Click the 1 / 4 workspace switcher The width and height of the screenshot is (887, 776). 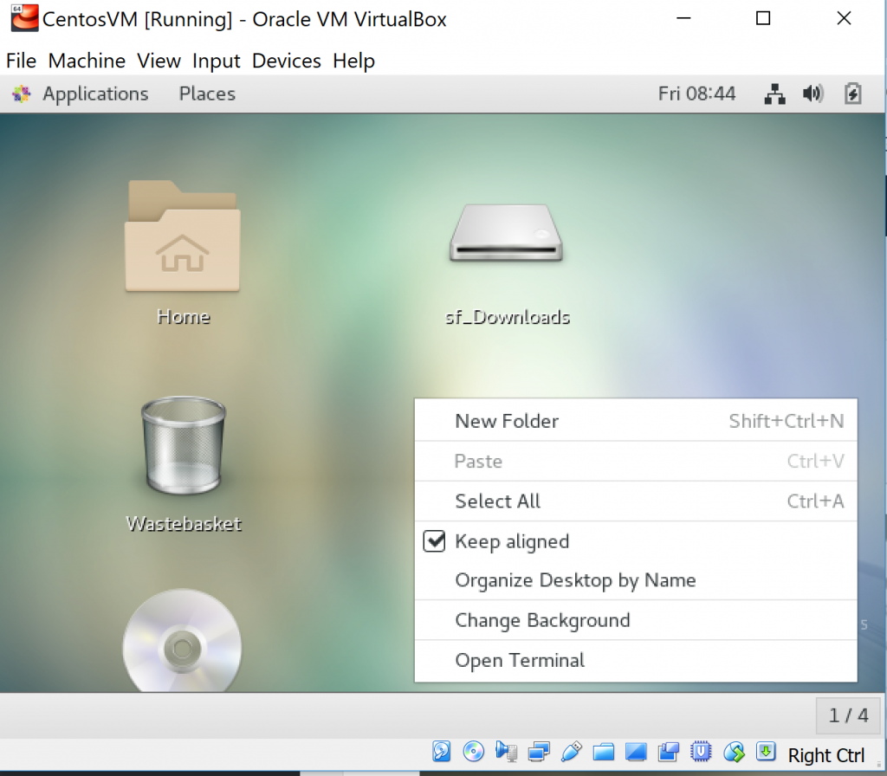pos(849,715)
